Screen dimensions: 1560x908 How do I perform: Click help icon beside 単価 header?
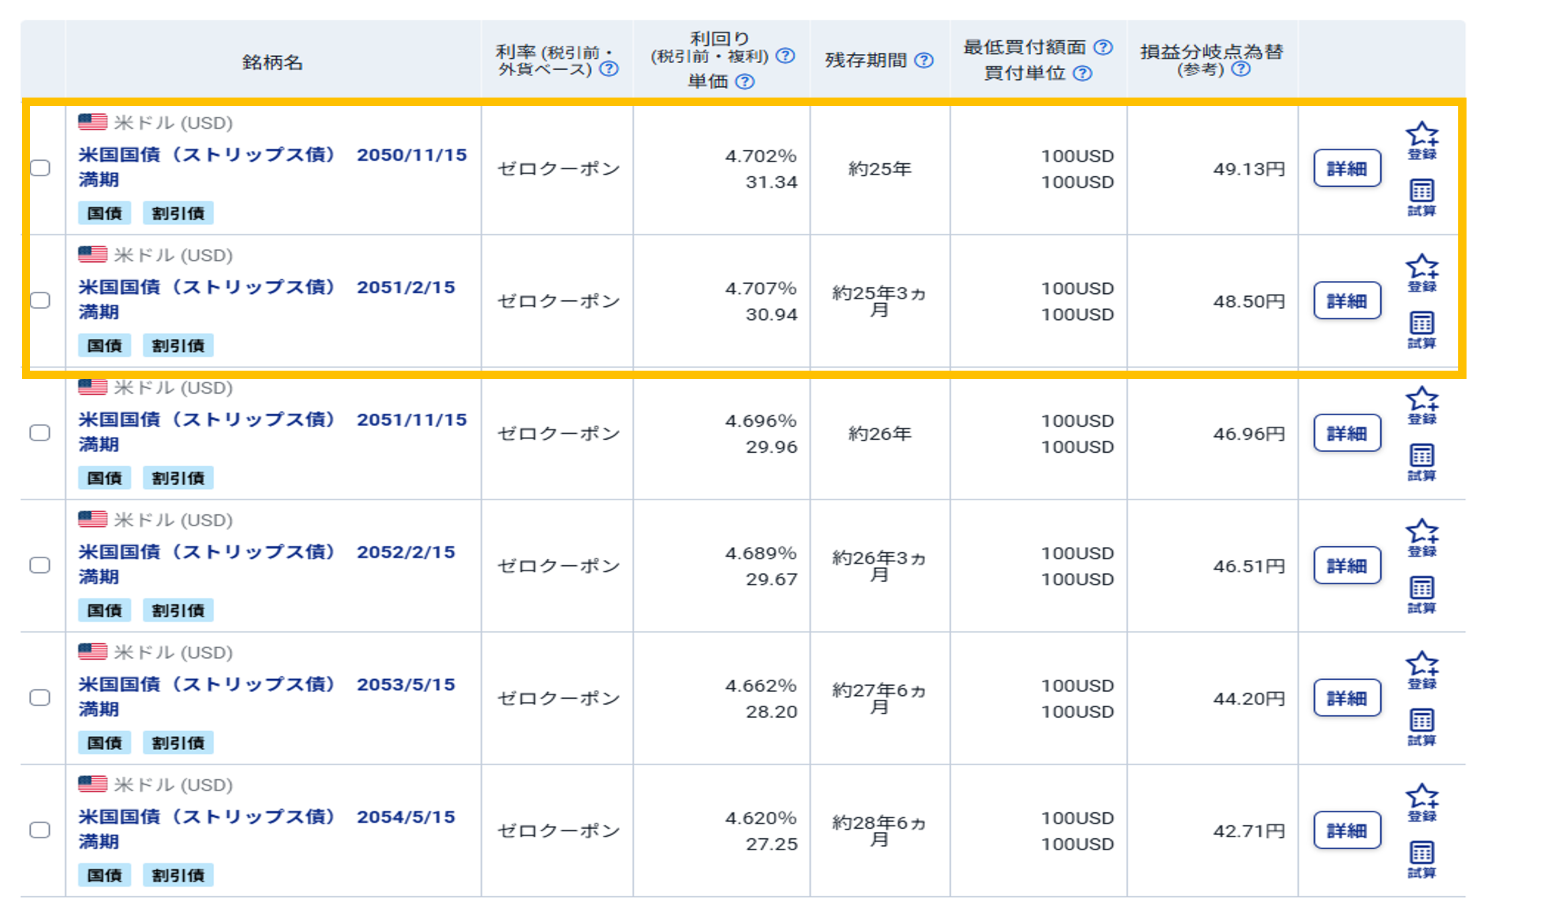[745, 82]
